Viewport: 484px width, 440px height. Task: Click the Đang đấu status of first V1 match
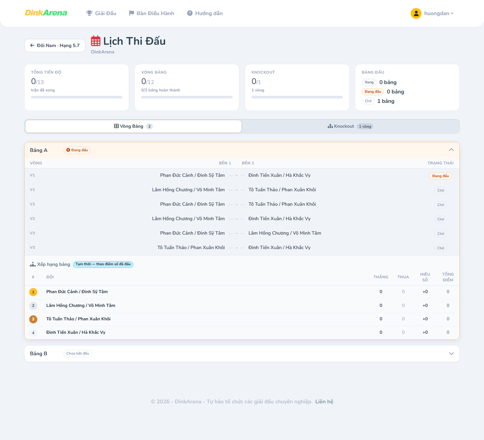click(x=440, y=176)
